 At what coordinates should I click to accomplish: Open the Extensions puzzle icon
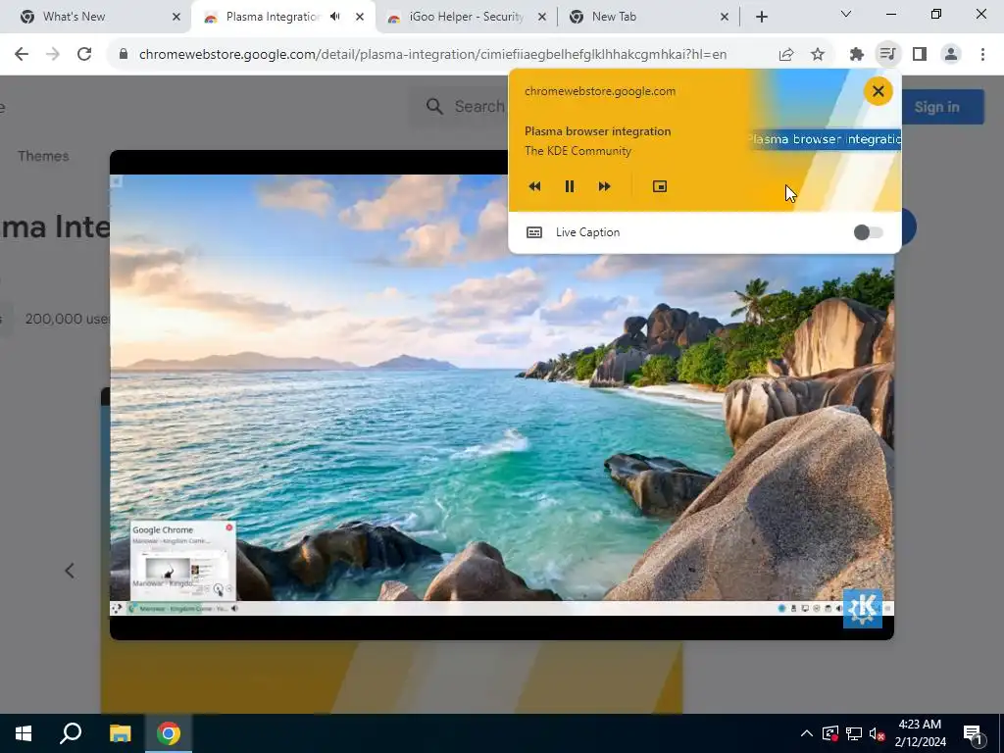pyautogui.click(x=857, y=55)
